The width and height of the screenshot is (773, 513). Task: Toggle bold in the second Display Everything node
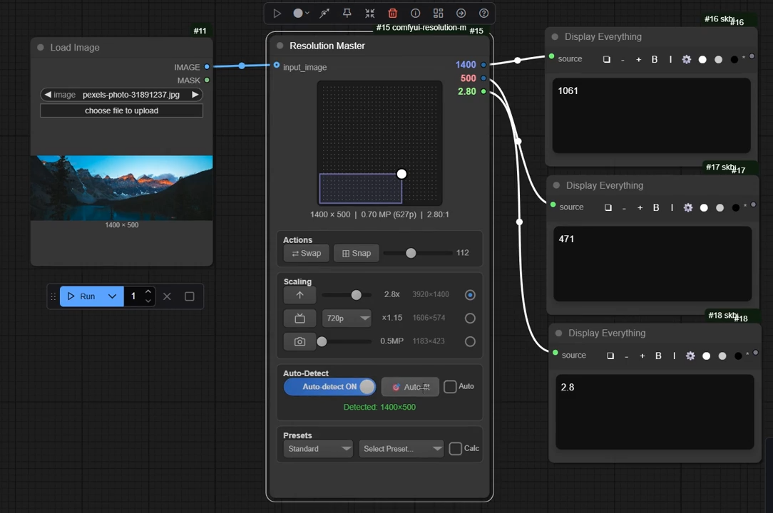tap(656, 208)
